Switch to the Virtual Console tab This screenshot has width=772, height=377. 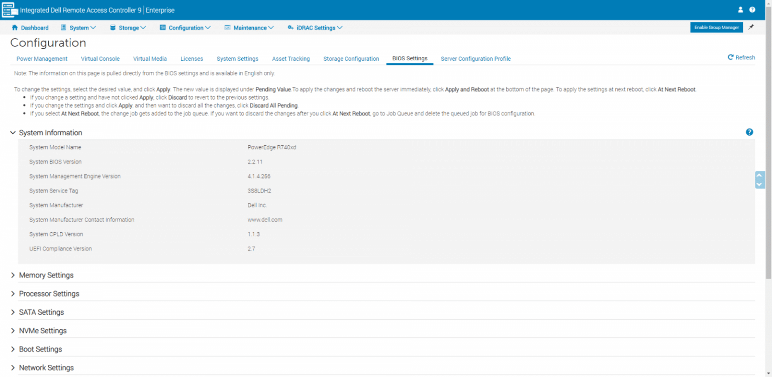[x=100, y=59]
